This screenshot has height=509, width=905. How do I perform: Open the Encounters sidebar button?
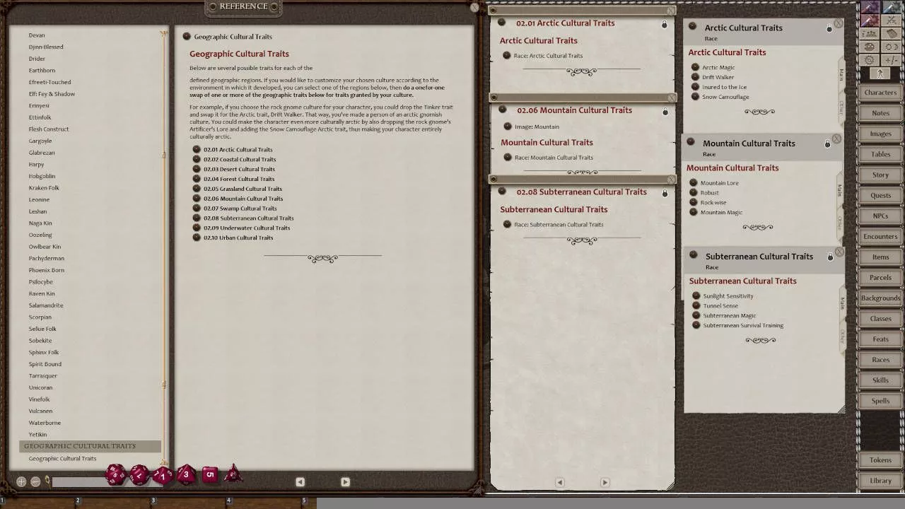pyautogui.click(x=880, y=236)
